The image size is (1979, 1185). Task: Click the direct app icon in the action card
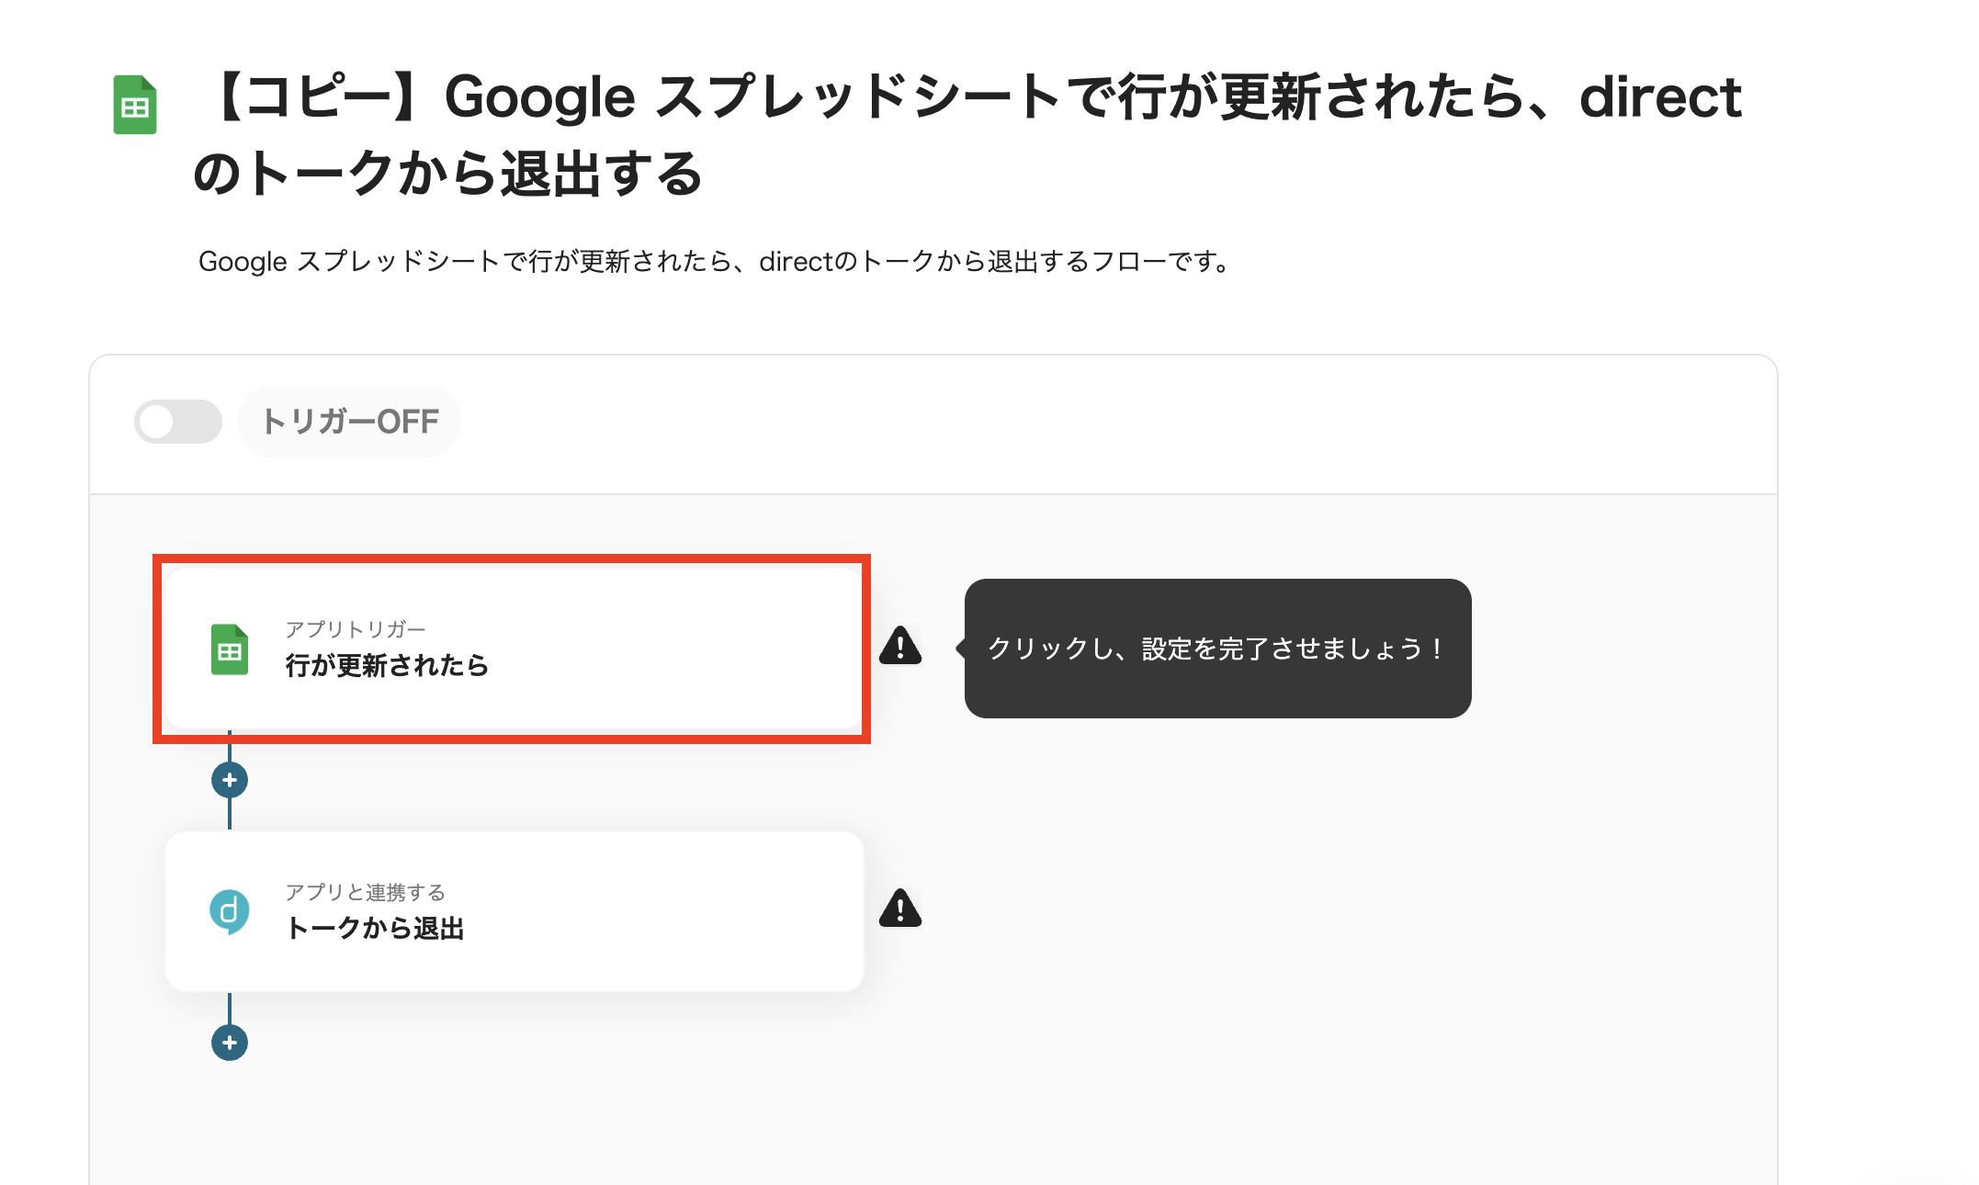point(230,911)
